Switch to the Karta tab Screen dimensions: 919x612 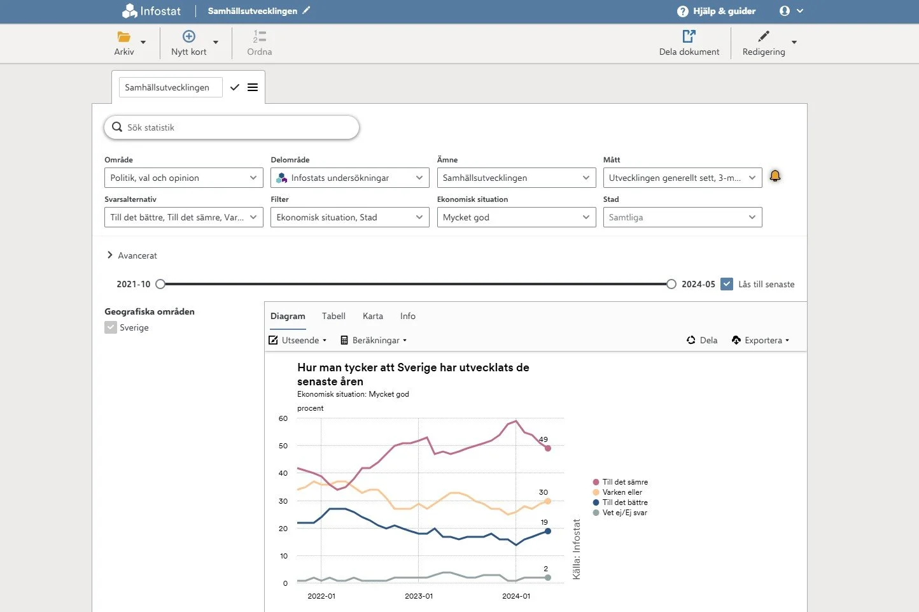pos(373,316)
